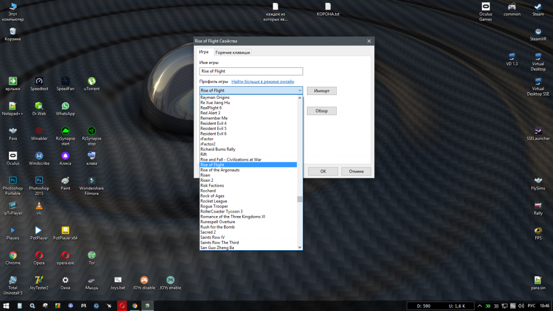Collapse the game profile combo box arrow
The image size is (553, 311).
pyautogui.click(x=300, y=91)
